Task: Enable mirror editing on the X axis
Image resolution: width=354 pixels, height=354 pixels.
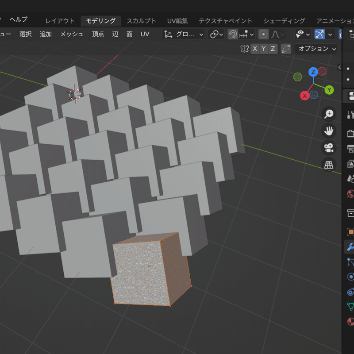Action: coord(255,49)
